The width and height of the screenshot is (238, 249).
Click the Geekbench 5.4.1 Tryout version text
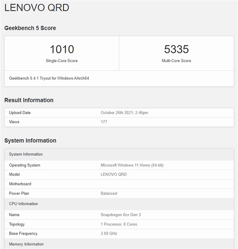click(49, 78)
